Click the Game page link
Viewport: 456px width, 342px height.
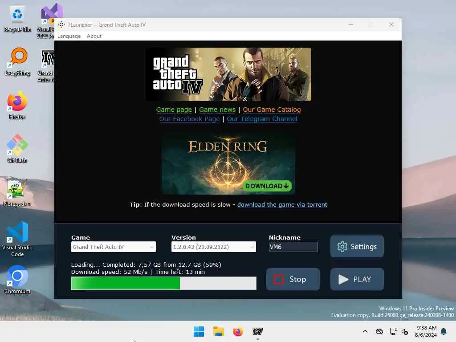point(174,110)
